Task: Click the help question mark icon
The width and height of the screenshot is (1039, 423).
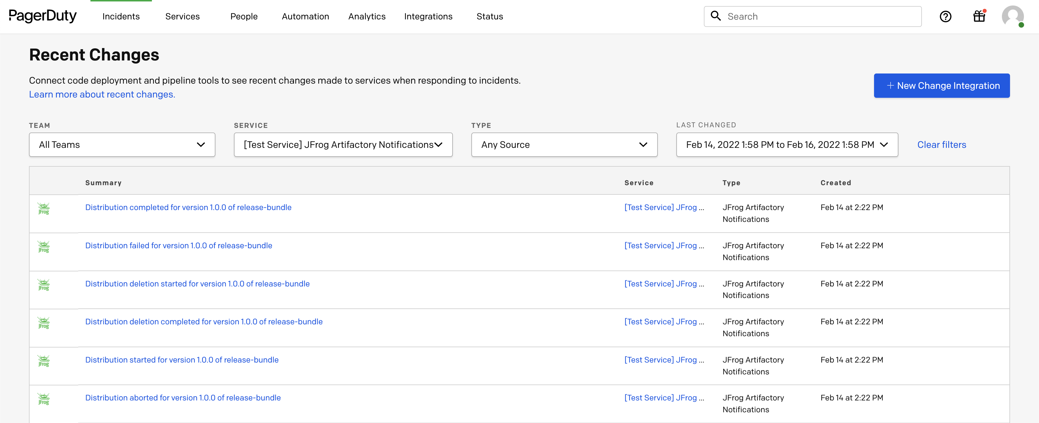Action: [x=945, y=16]
